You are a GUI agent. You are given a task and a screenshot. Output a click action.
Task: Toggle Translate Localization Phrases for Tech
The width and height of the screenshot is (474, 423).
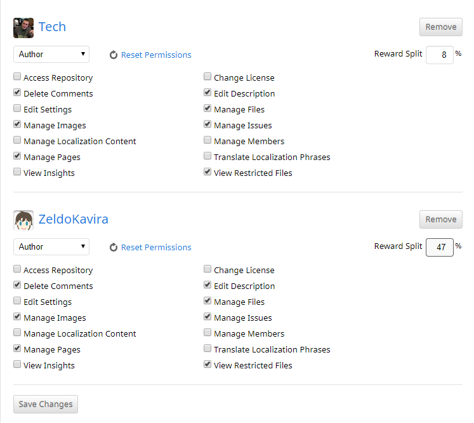(207, 156)
